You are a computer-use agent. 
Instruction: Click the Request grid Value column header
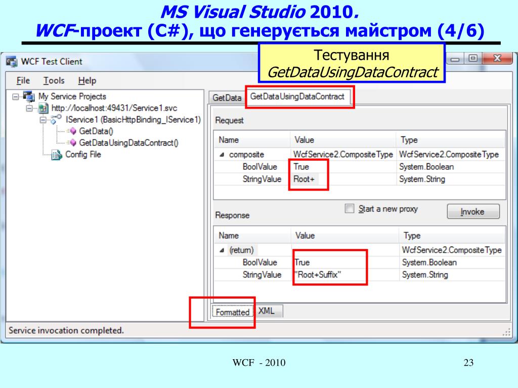pos(343,140)
